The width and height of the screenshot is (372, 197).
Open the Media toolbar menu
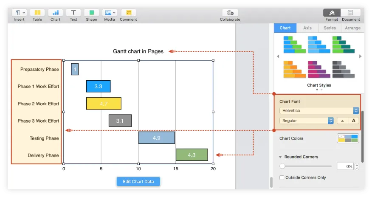(110, 13)
